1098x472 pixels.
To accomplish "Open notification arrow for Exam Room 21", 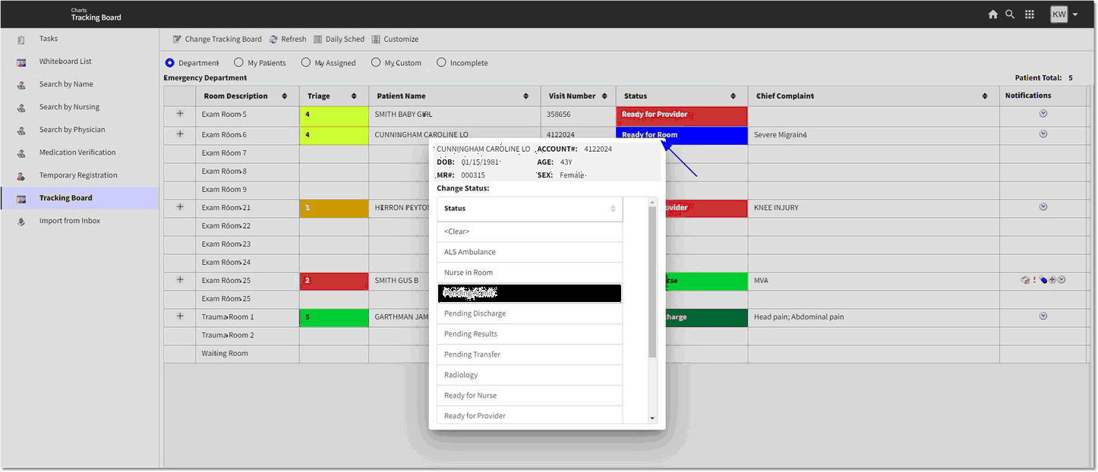I will [1043, 207].
